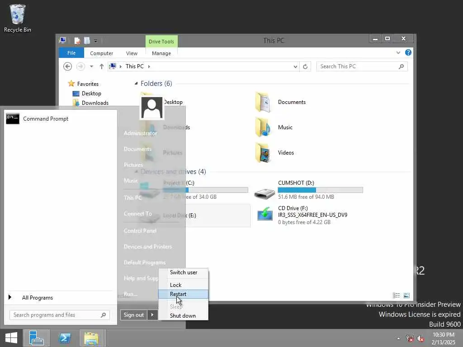Customize Quick Access Toolbar dropdown

click(96, 41)
